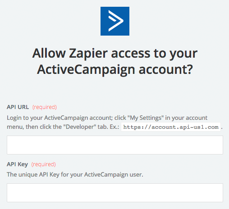229x209 pixels.
Task: Click the "My Settings" quoted text
Action: (146, 118)
